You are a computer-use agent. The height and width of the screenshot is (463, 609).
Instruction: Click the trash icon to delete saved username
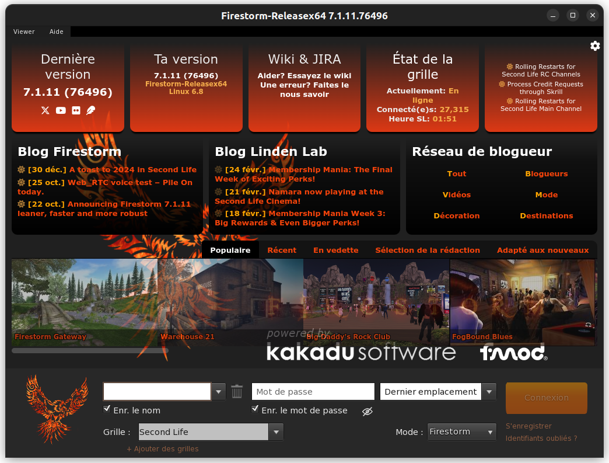[237, 391]
